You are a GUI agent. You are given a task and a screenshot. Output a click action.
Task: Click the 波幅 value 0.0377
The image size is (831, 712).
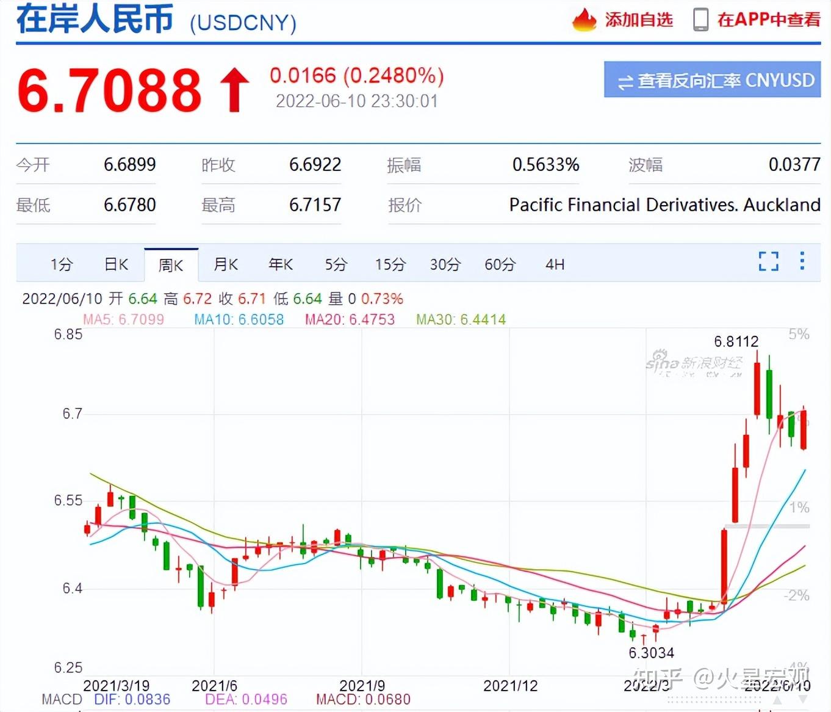(794, 164)
